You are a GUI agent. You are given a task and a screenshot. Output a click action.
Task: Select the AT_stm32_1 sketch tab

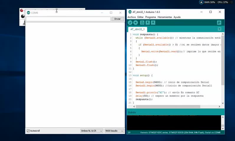[x=138, y=29]
